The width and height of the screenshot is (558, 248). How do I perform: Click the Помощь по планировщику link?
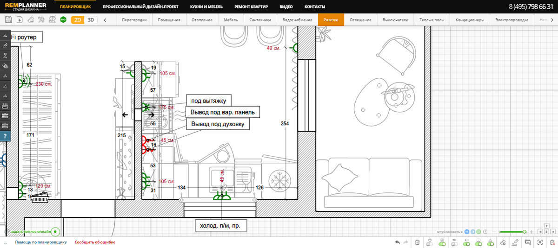coord(41,242)
